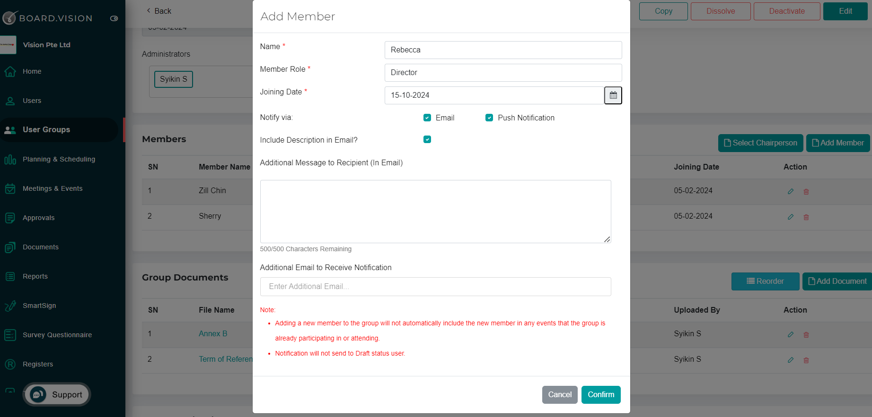Open Meetings & Events menu item
The width and height of the screenshot is (872, 417).
53,188
